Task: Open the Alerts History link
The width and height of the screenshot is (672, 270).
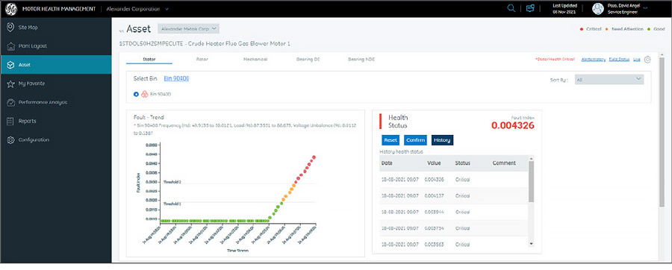Action: 593,60
